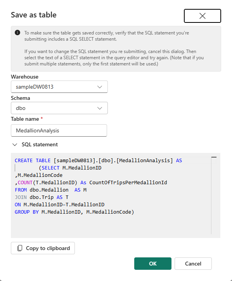Image resolution: width=232 pixels, height=281 pixels.
Task: Click the GROUP BY line in SQL
Action: pyautogui.click(x=74, y=212)
